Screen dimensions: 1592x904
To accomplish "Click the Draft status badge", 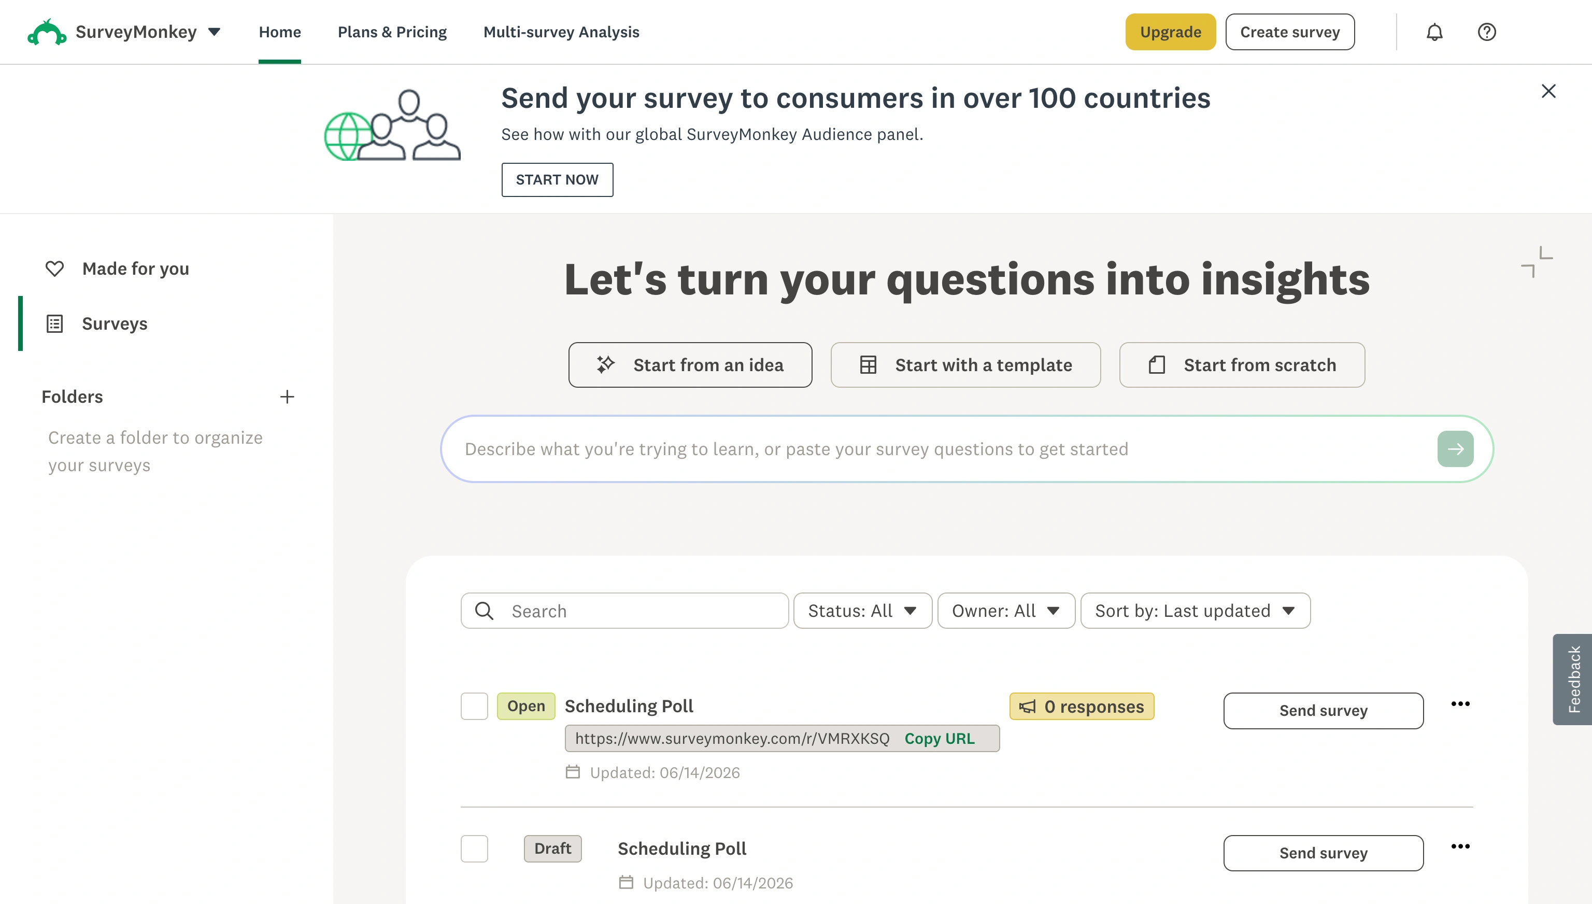I will [x=552, y=849].
